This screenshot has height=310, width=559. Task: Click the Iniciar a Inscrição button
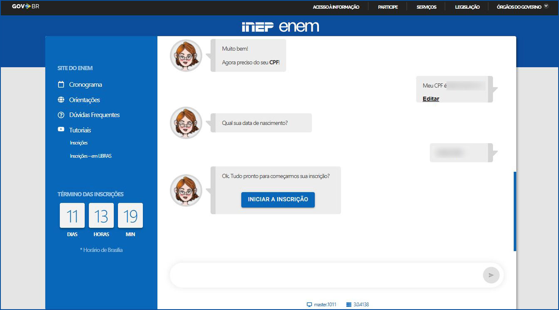coord(278,199)
